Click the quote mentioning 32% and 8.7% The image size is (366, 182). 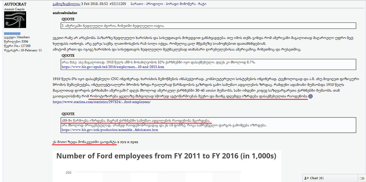click(208, 65)
